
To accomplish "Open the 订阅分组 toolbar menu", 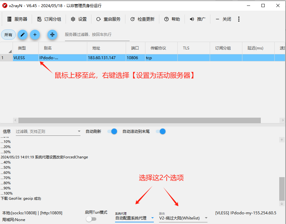I will (49, 19).
